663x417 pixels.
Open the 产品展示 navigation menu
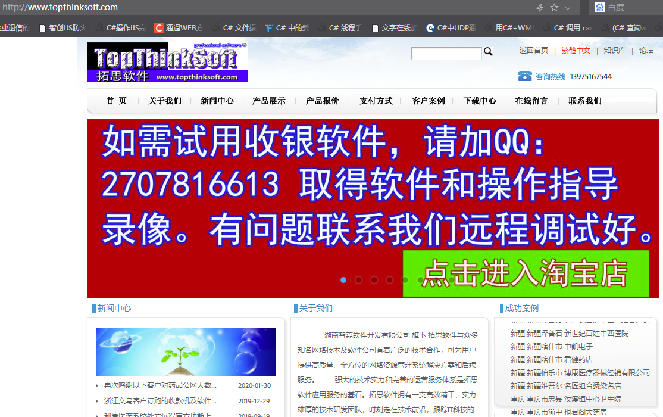pyautogui.click(x=269, y=101)
